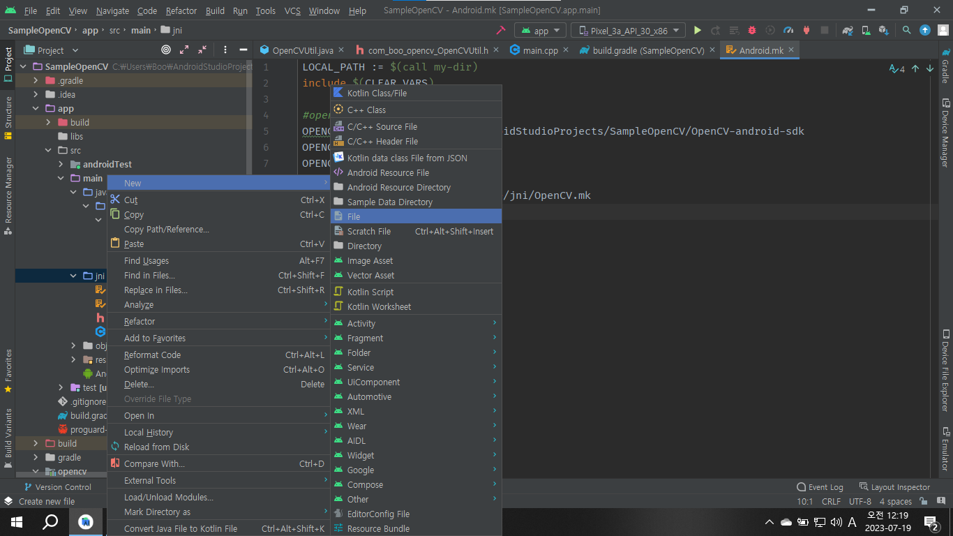Click the UTF-8 encoding indicator
The image size is (953, 536).
[x=860, y=501]
